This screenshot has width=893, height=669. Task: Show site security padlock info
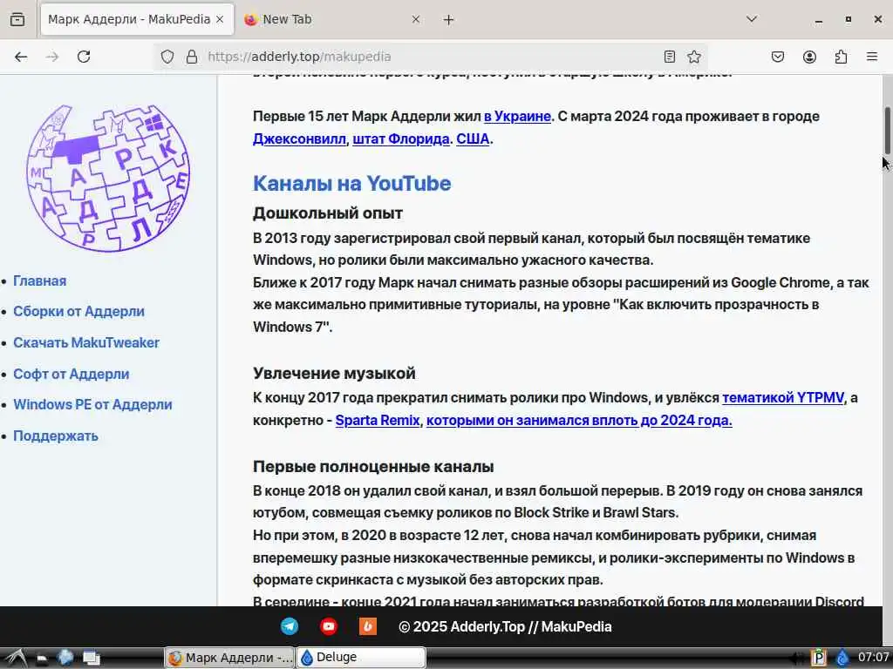click(192, 57)
